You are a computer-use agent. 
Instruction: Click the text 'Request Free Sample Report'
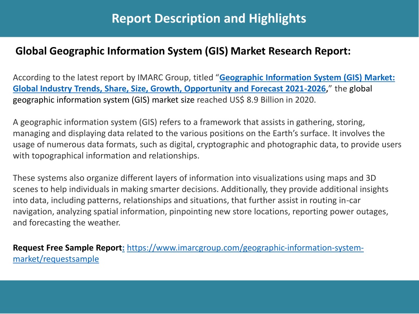coord(68,248)
